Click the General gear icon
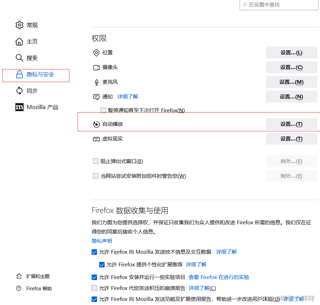Screen dimensions: 320x305 pos(19,25)
